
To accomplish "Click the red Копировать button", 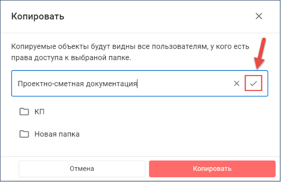I will point(212,169).
